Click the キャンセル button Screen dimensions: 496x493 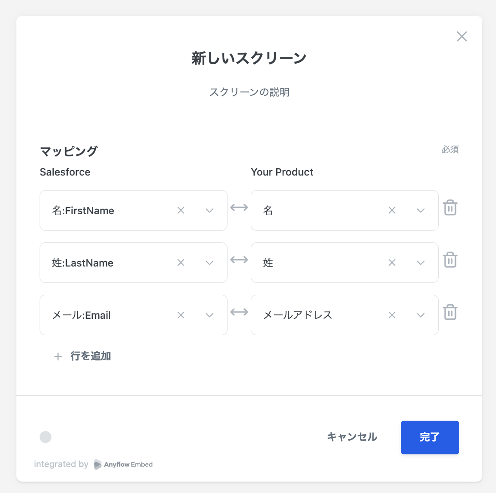tap(352, 437)
